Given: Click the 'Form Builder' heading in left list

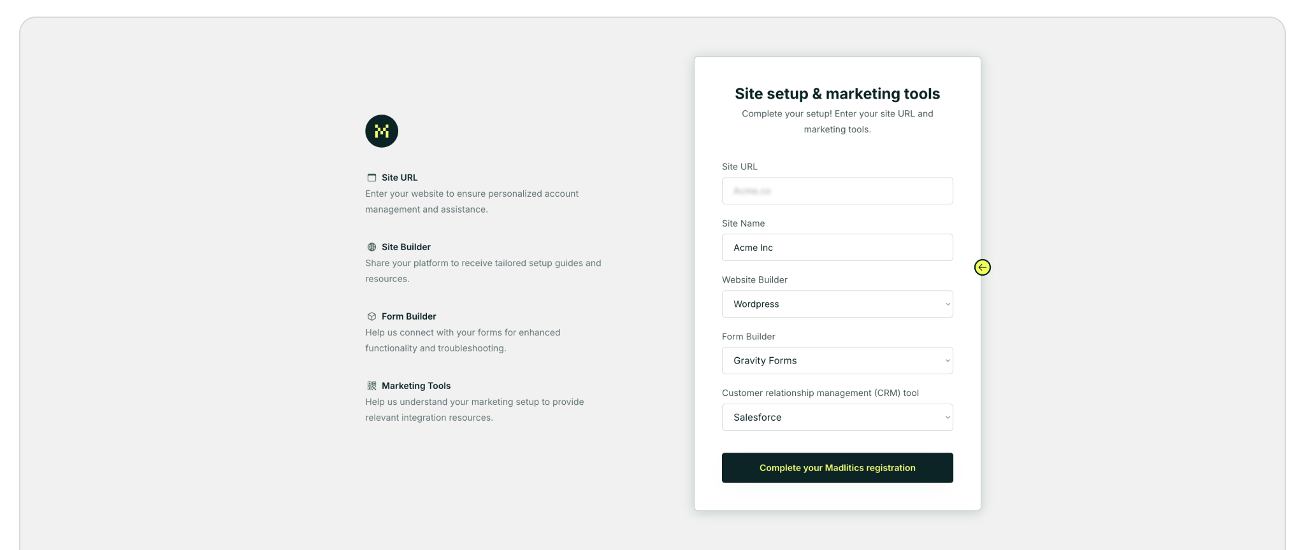Looking at the screenshot, I should point(408,316).
